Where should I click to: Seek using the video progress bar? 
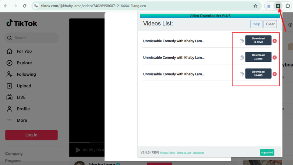point(87,143)
